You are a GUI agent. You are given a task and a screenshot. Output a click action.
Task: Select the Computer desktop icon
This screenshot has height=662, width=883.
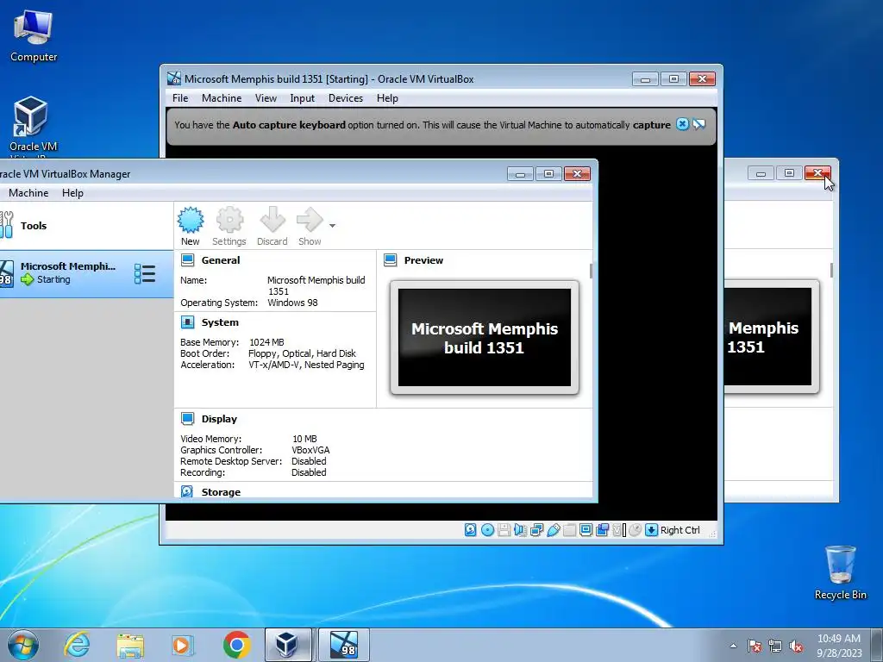tap(34, 36)
